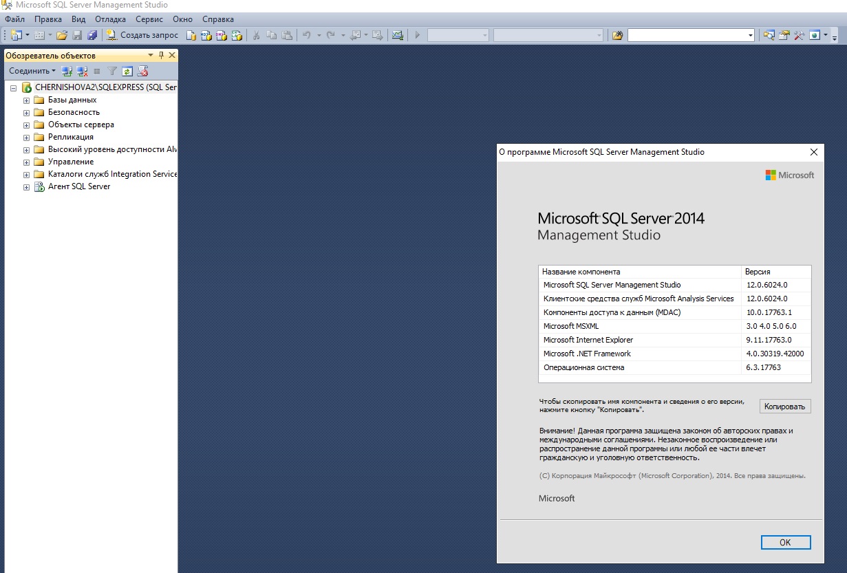Click the Stop square icon in Object Explorer
The image size is (847, 573).
(x=97, y=71)
